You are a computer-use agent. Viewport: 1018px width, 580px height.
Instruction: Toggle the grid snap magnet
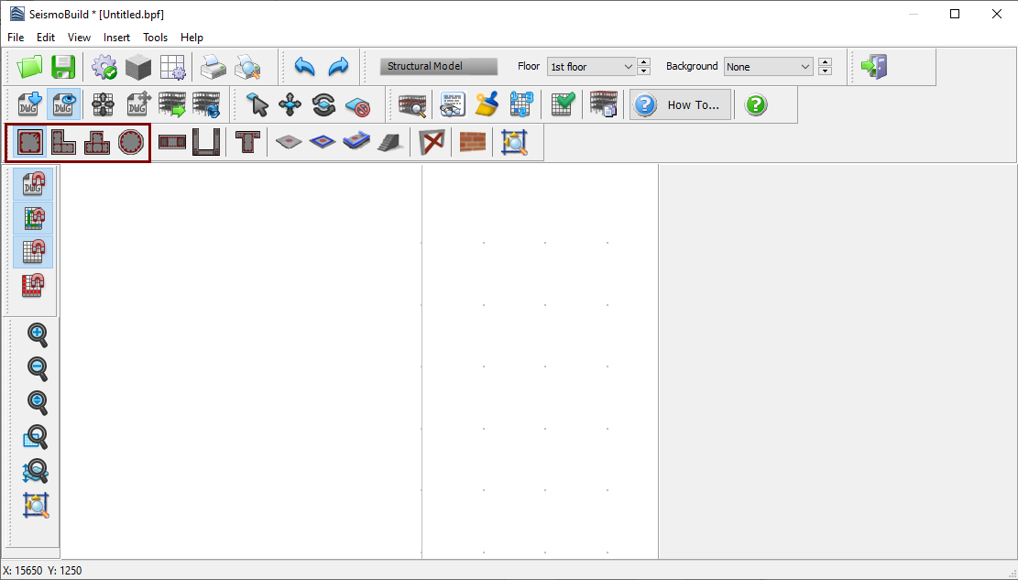click(x=33, y=252)
